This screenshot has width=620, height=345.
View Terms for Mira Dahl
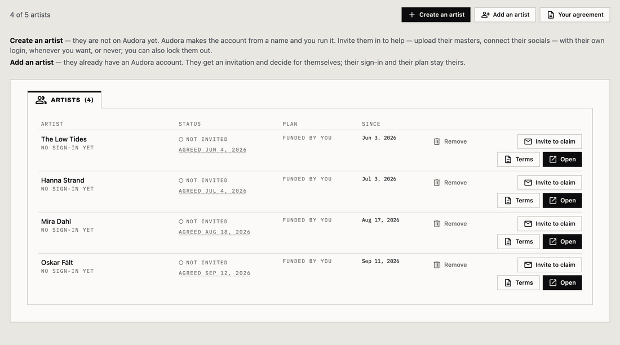[519, 242]
